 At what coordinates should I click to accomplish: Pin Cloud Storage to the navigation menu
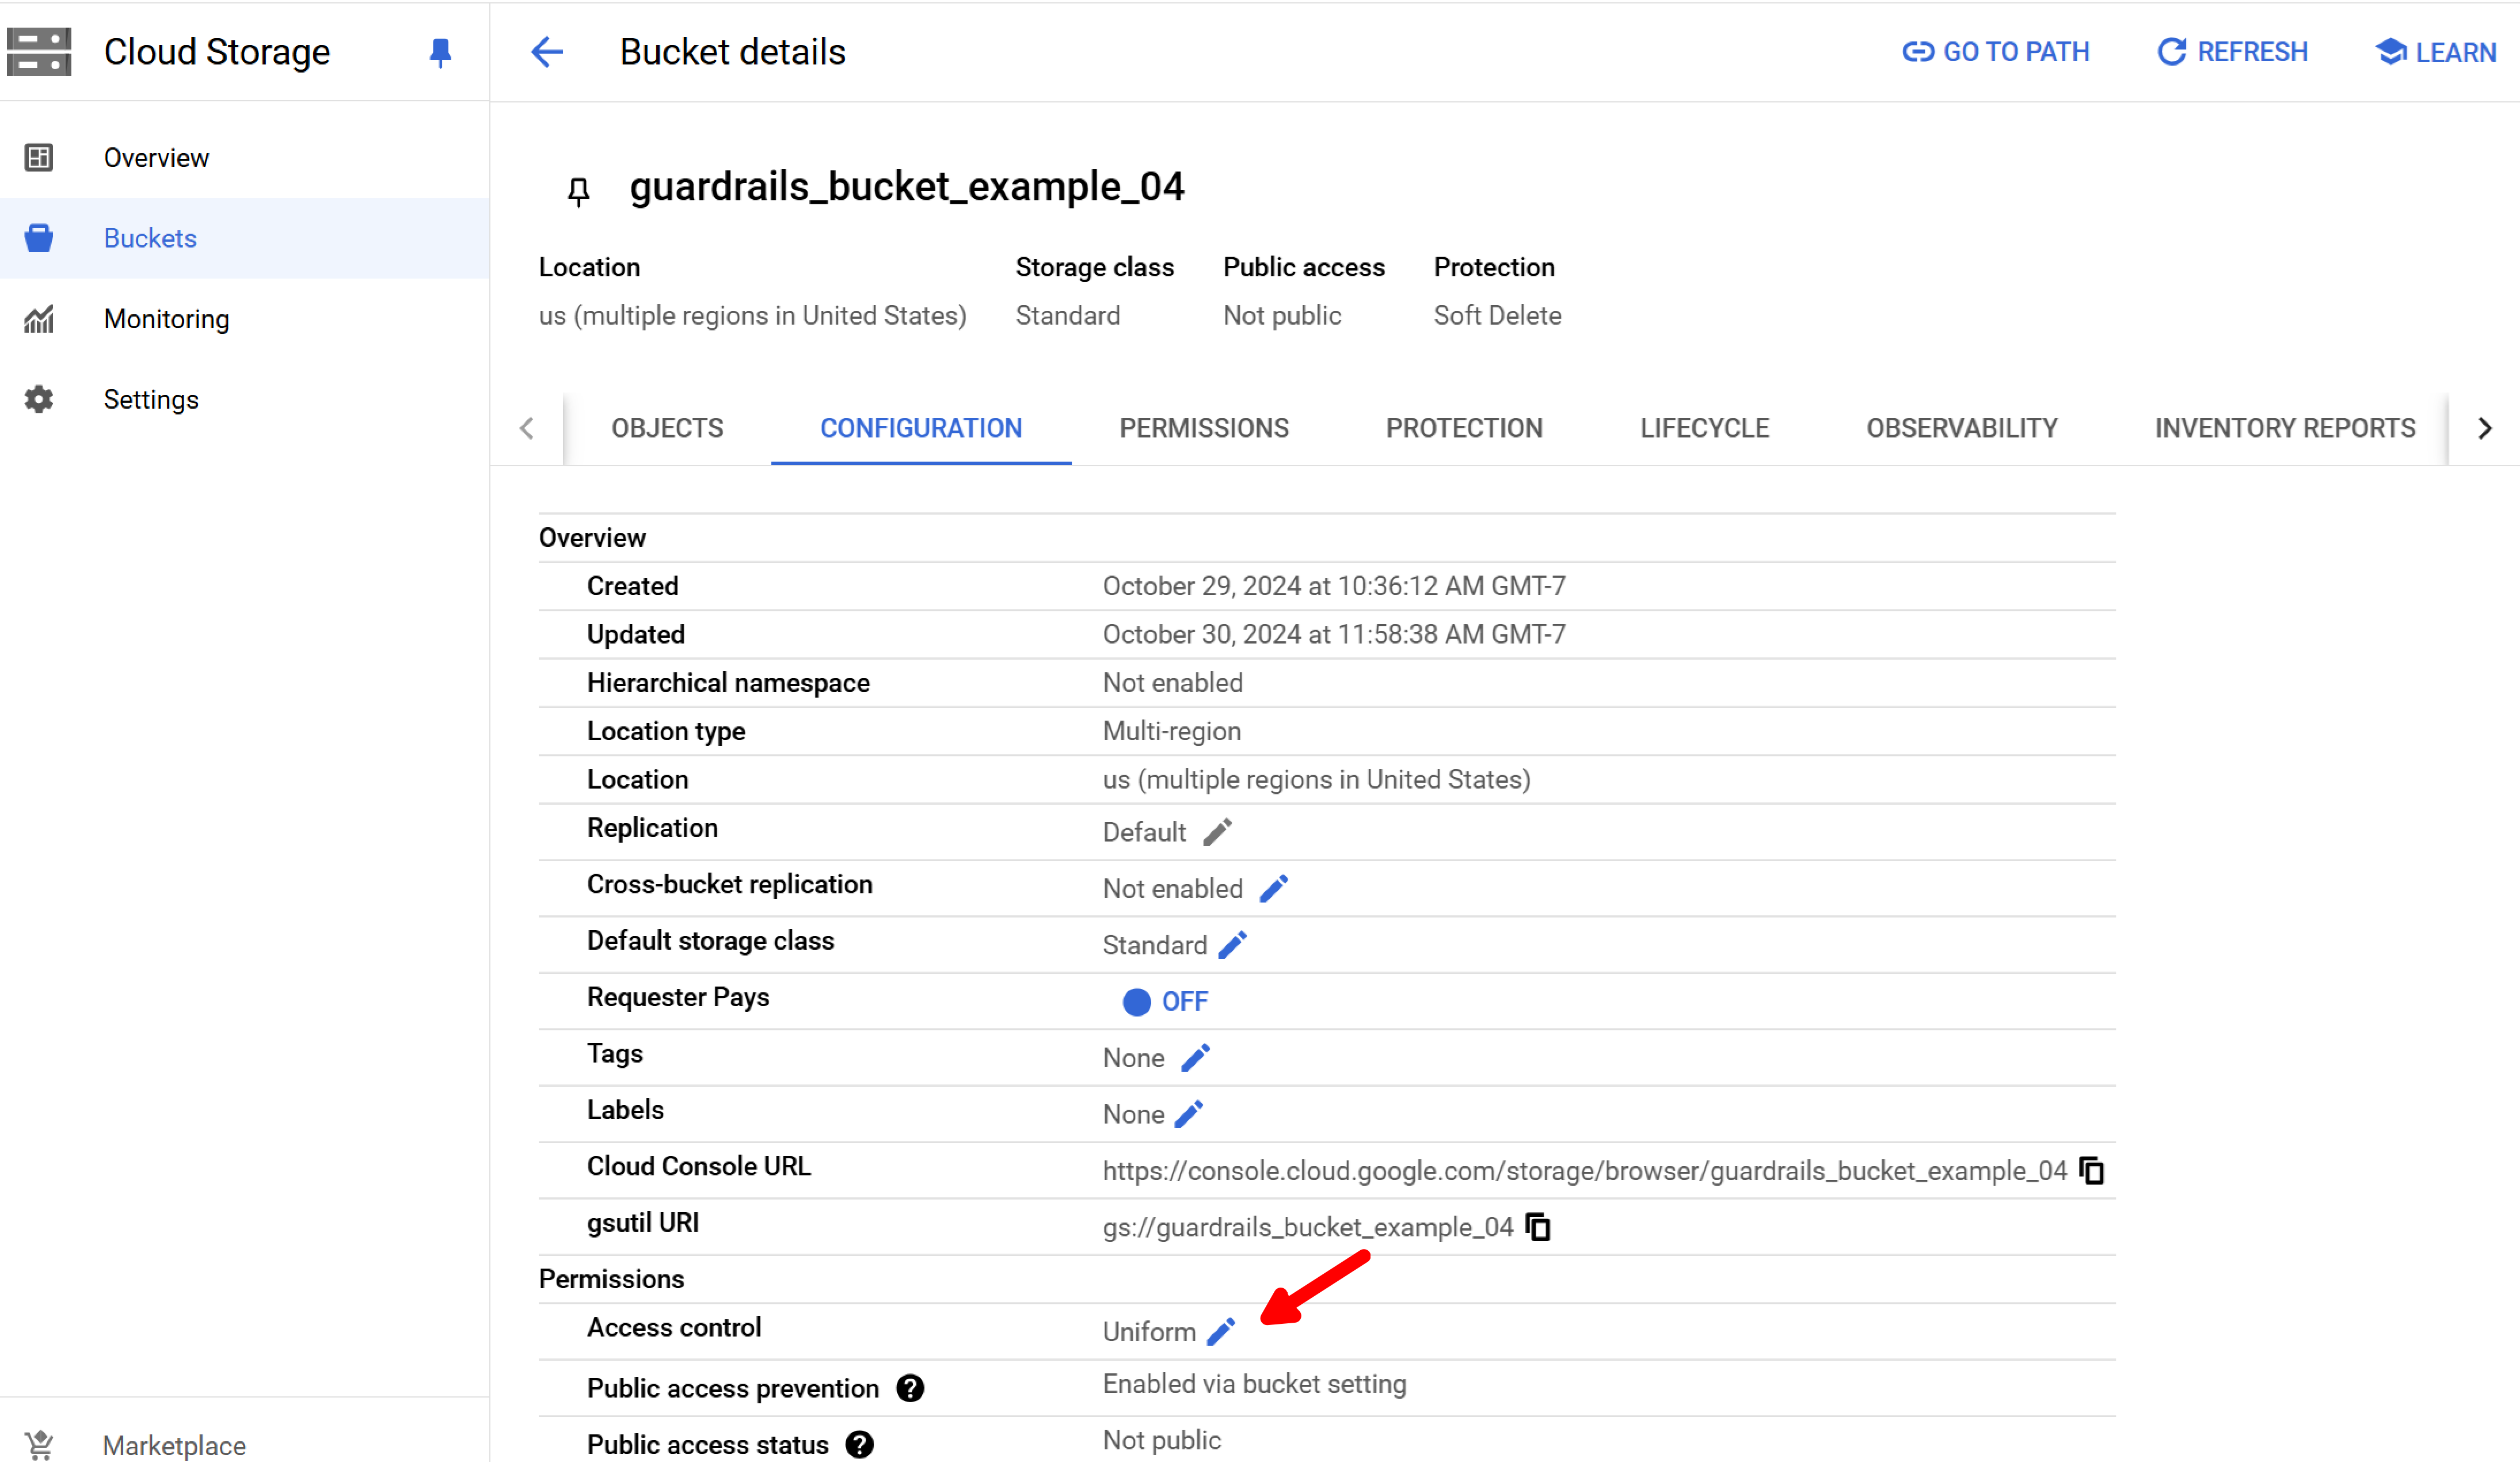[x=440, y=52]
